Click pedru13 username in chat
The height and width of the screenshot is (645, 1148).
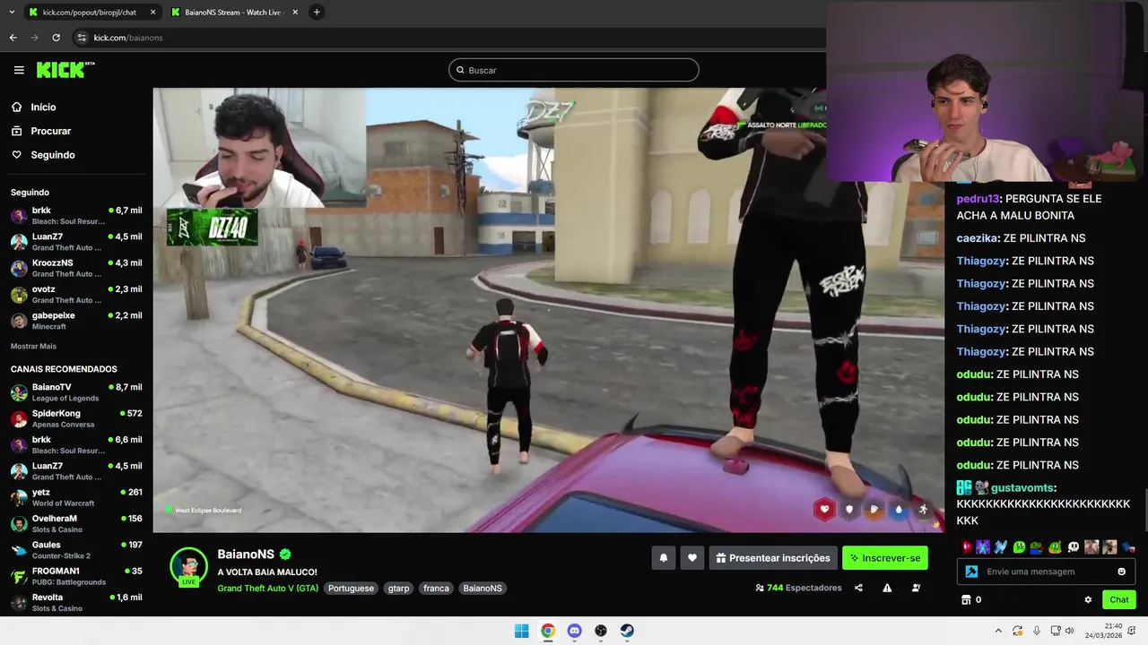(x=978, y=199)
